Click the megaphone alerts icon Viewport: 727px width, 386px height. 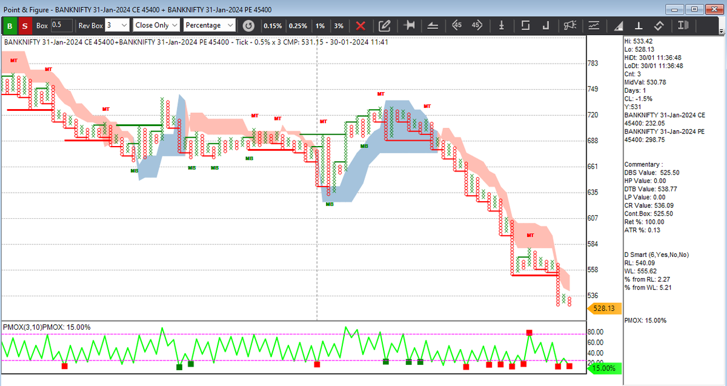pyautogui.click(x=569, y=25)
